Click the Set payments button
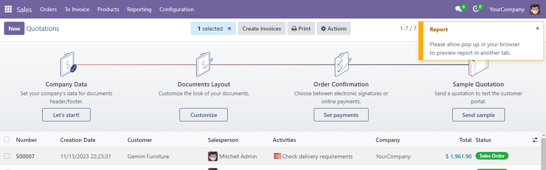Screen dimensions: 546x170 pyautogui.click(x=341, y=115)
